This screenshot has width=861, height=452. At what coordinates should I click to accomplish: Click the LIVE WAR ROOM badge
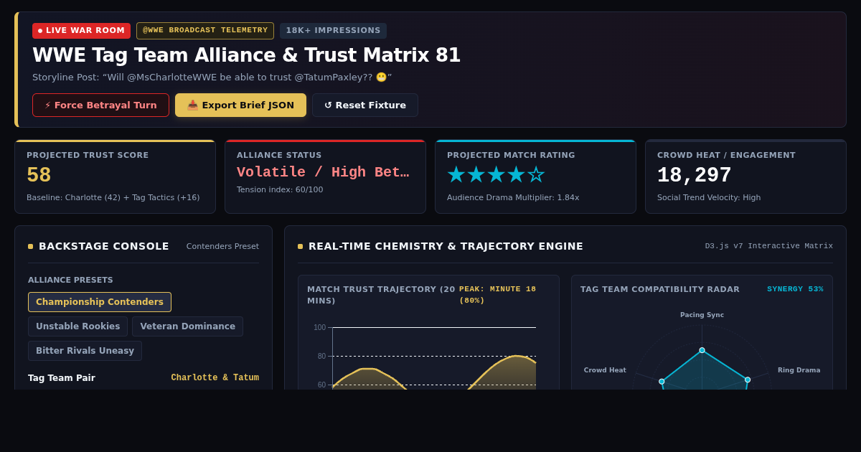pyautogui.click(x=81, y=30)
